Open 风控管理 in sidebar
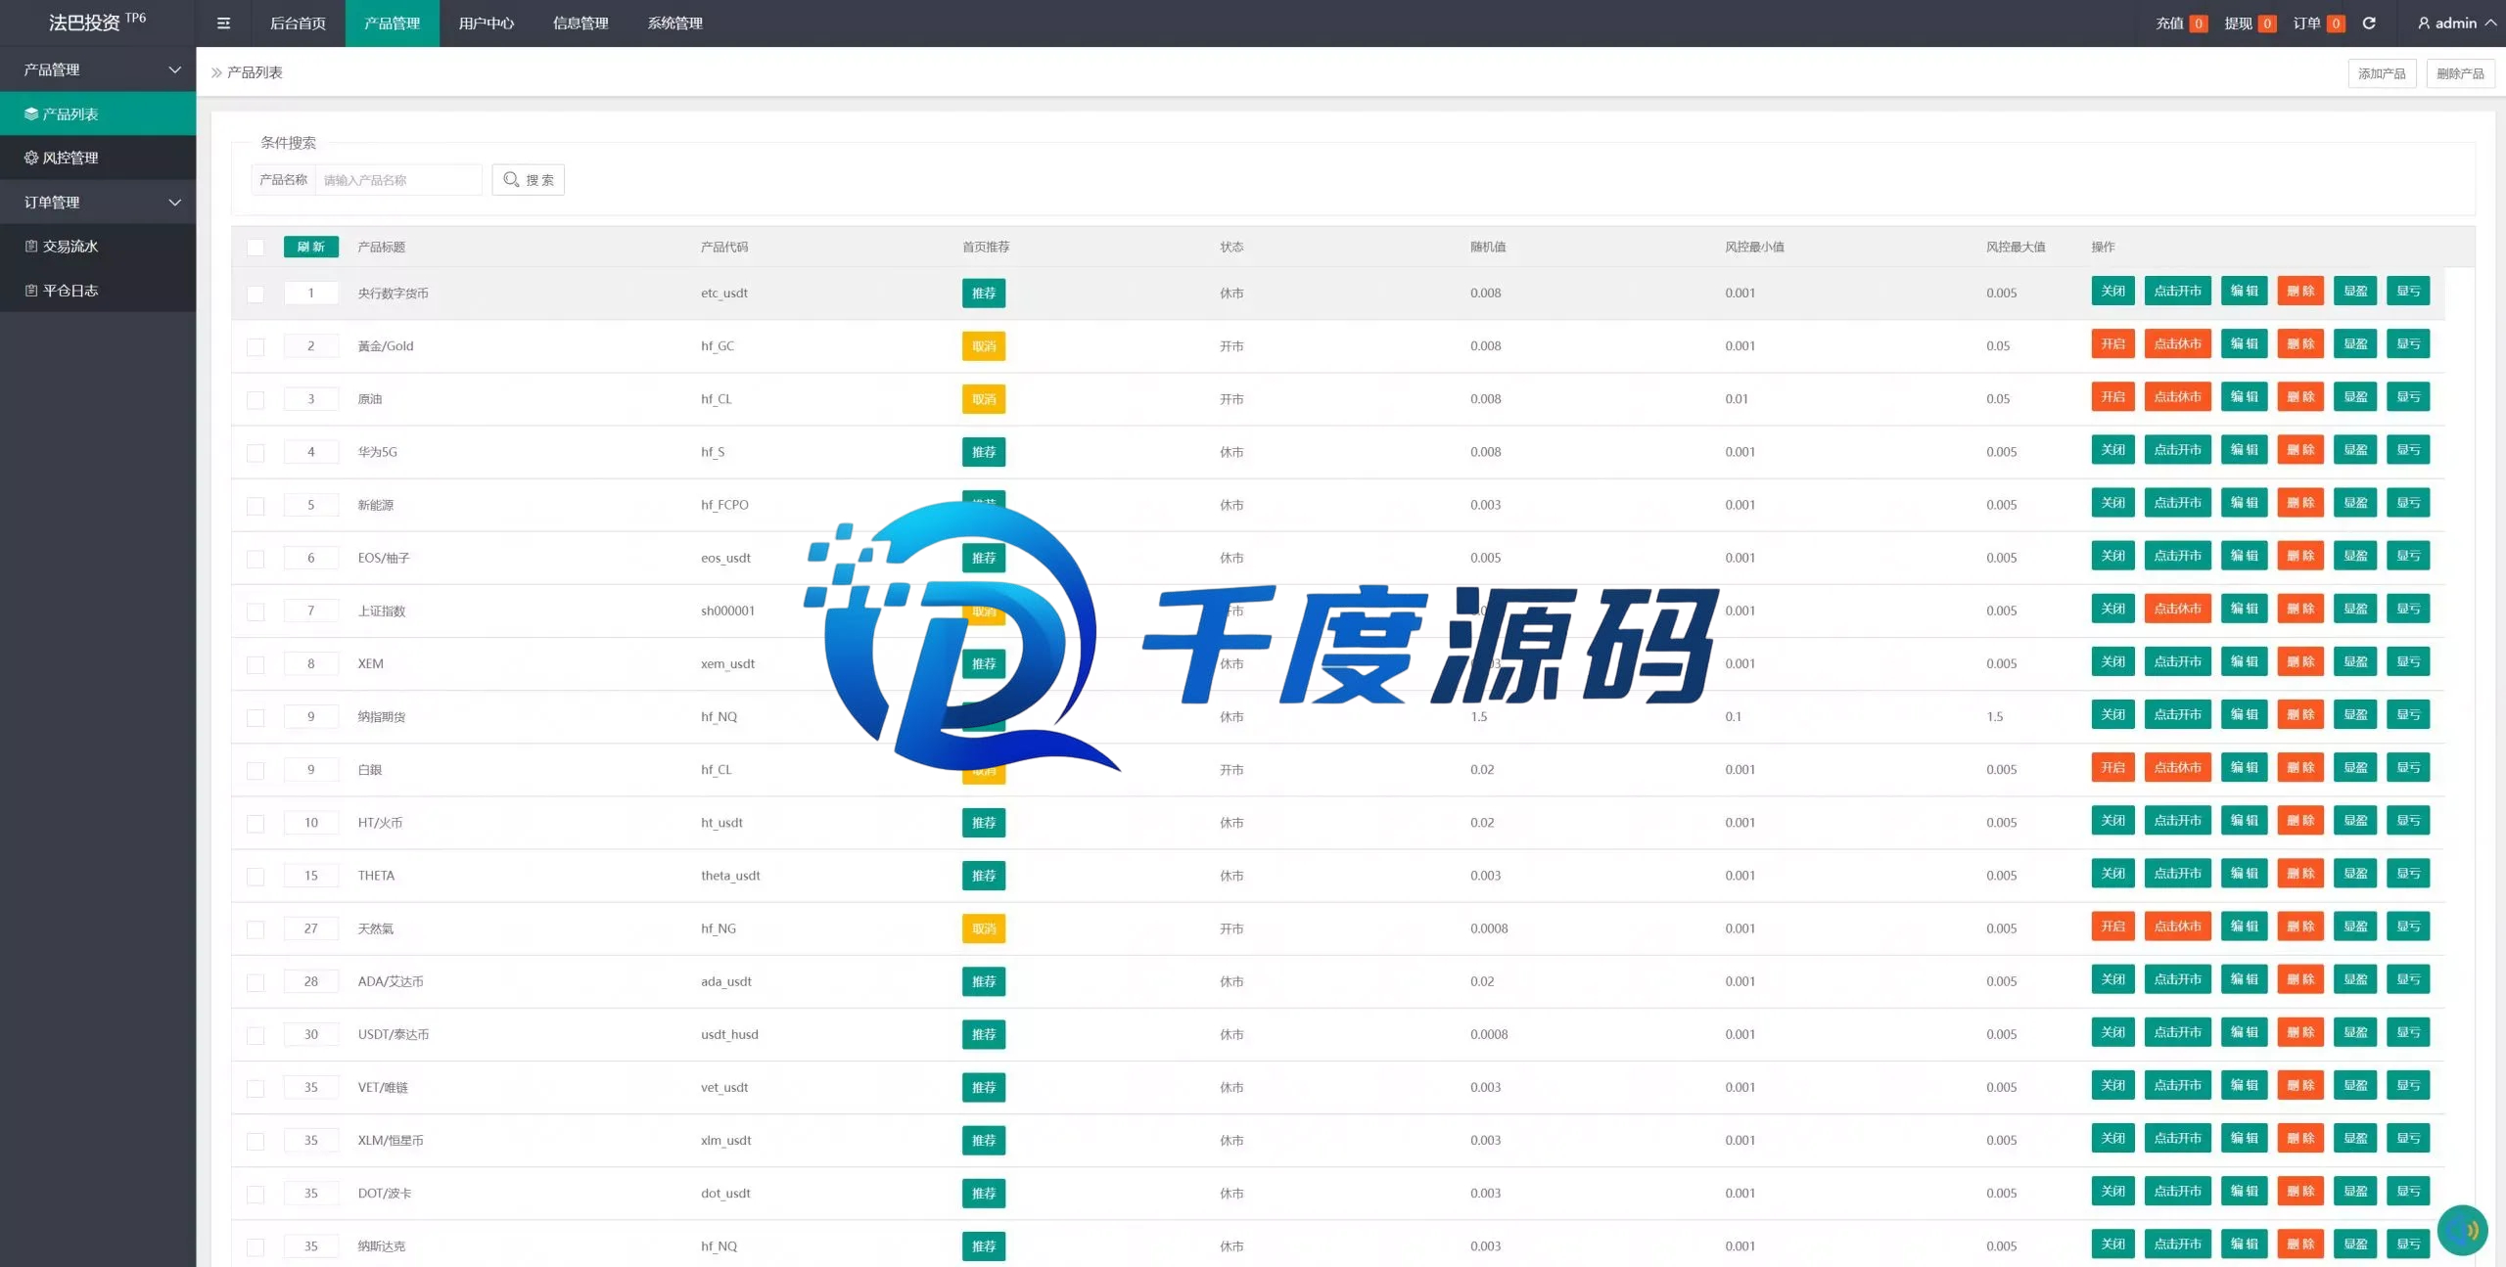Viewport: 2506px width, 1267px height. (x=98, y=158)
